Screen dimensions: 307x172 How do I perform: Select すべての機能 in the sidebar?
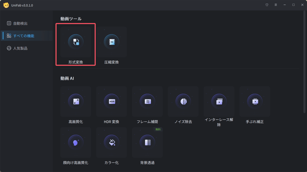click(23, 36)
